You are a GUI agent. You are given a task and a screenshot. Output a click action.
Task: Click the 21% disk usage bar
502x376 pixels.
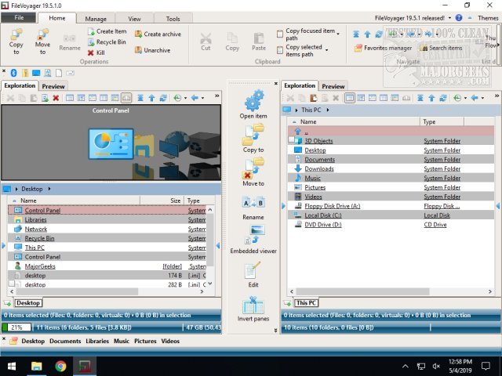[x=16, y=326]
